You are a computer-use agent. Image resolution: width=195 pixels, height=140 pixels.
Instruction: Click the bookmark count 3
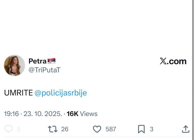pos(151,129)
